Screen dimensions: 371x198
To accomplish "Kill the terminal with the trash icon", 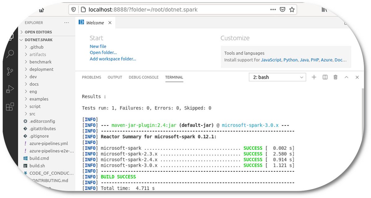I will [x=335, y=77].
